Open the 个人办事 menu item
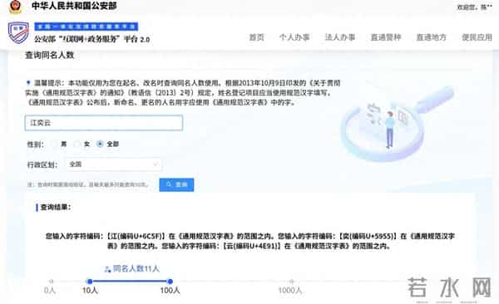 click(x=294, y=37)
